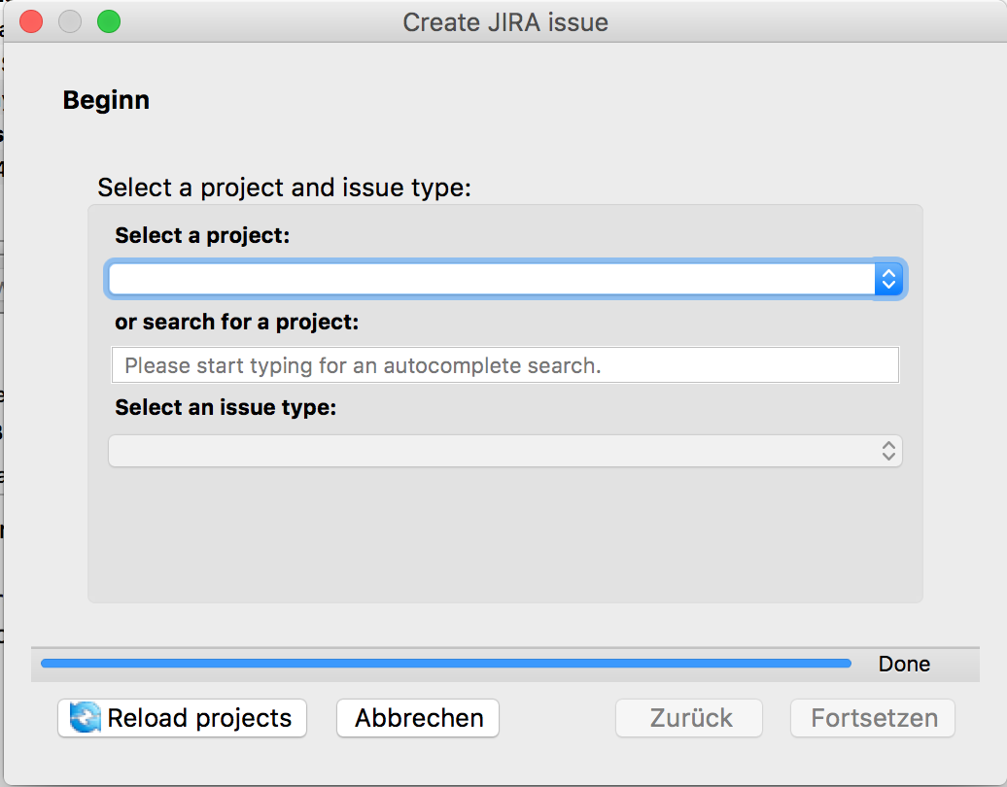
Task: Continue with the Fortsetzen button
Action: (x=873, y=718)
